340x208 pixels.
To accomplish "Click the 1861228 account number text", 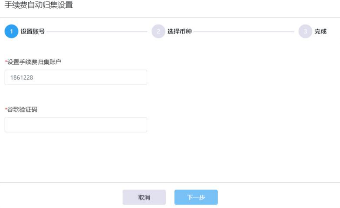I will [x=22, y=78].
